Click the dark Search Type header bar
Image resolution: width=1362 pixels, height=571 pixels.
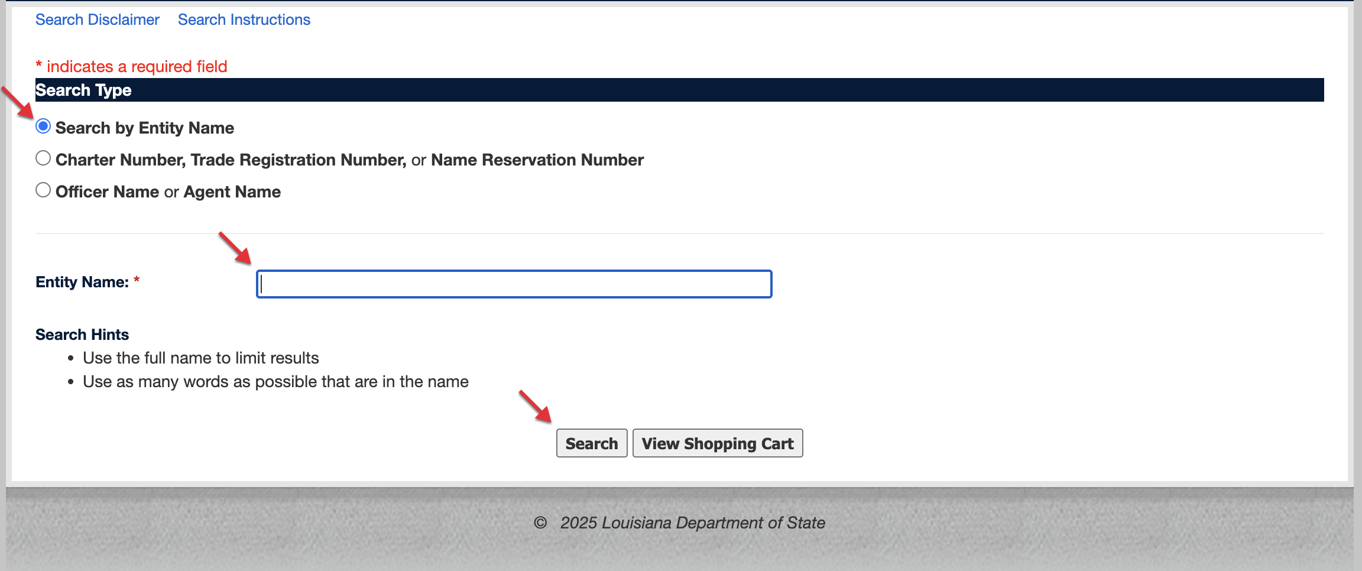[679, 90]
